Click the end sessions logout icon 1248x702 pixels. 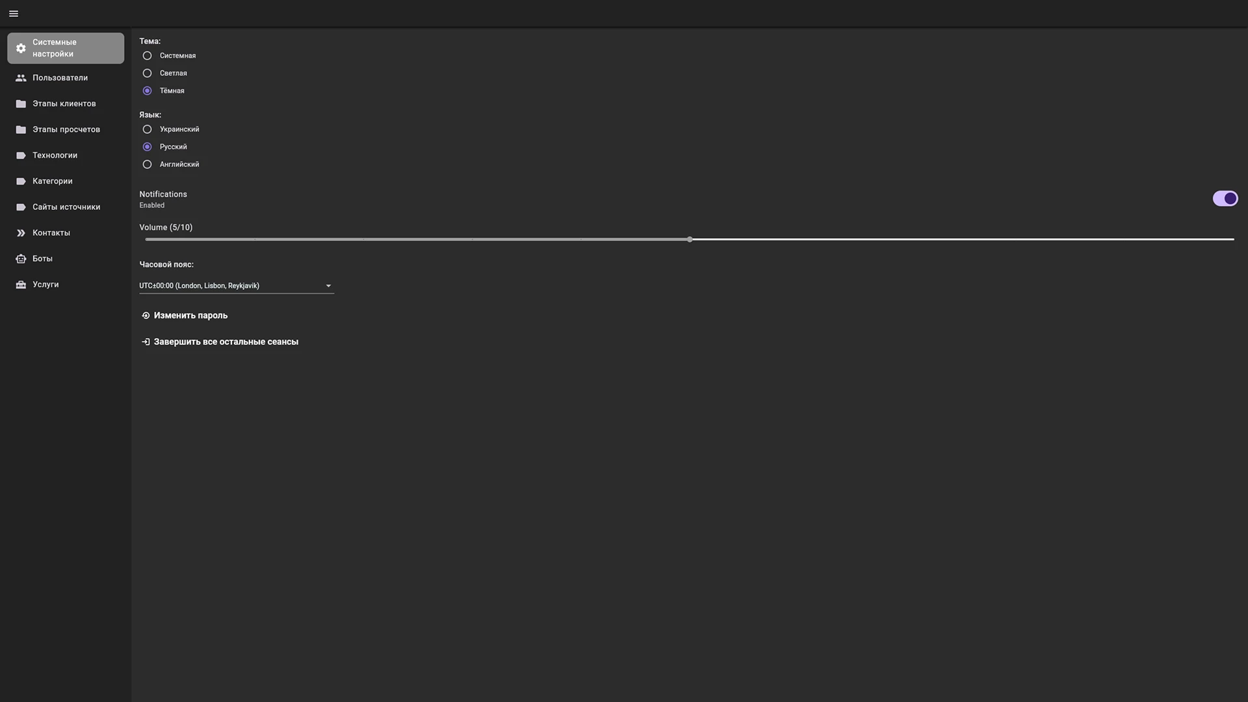(x=146, y=342)
